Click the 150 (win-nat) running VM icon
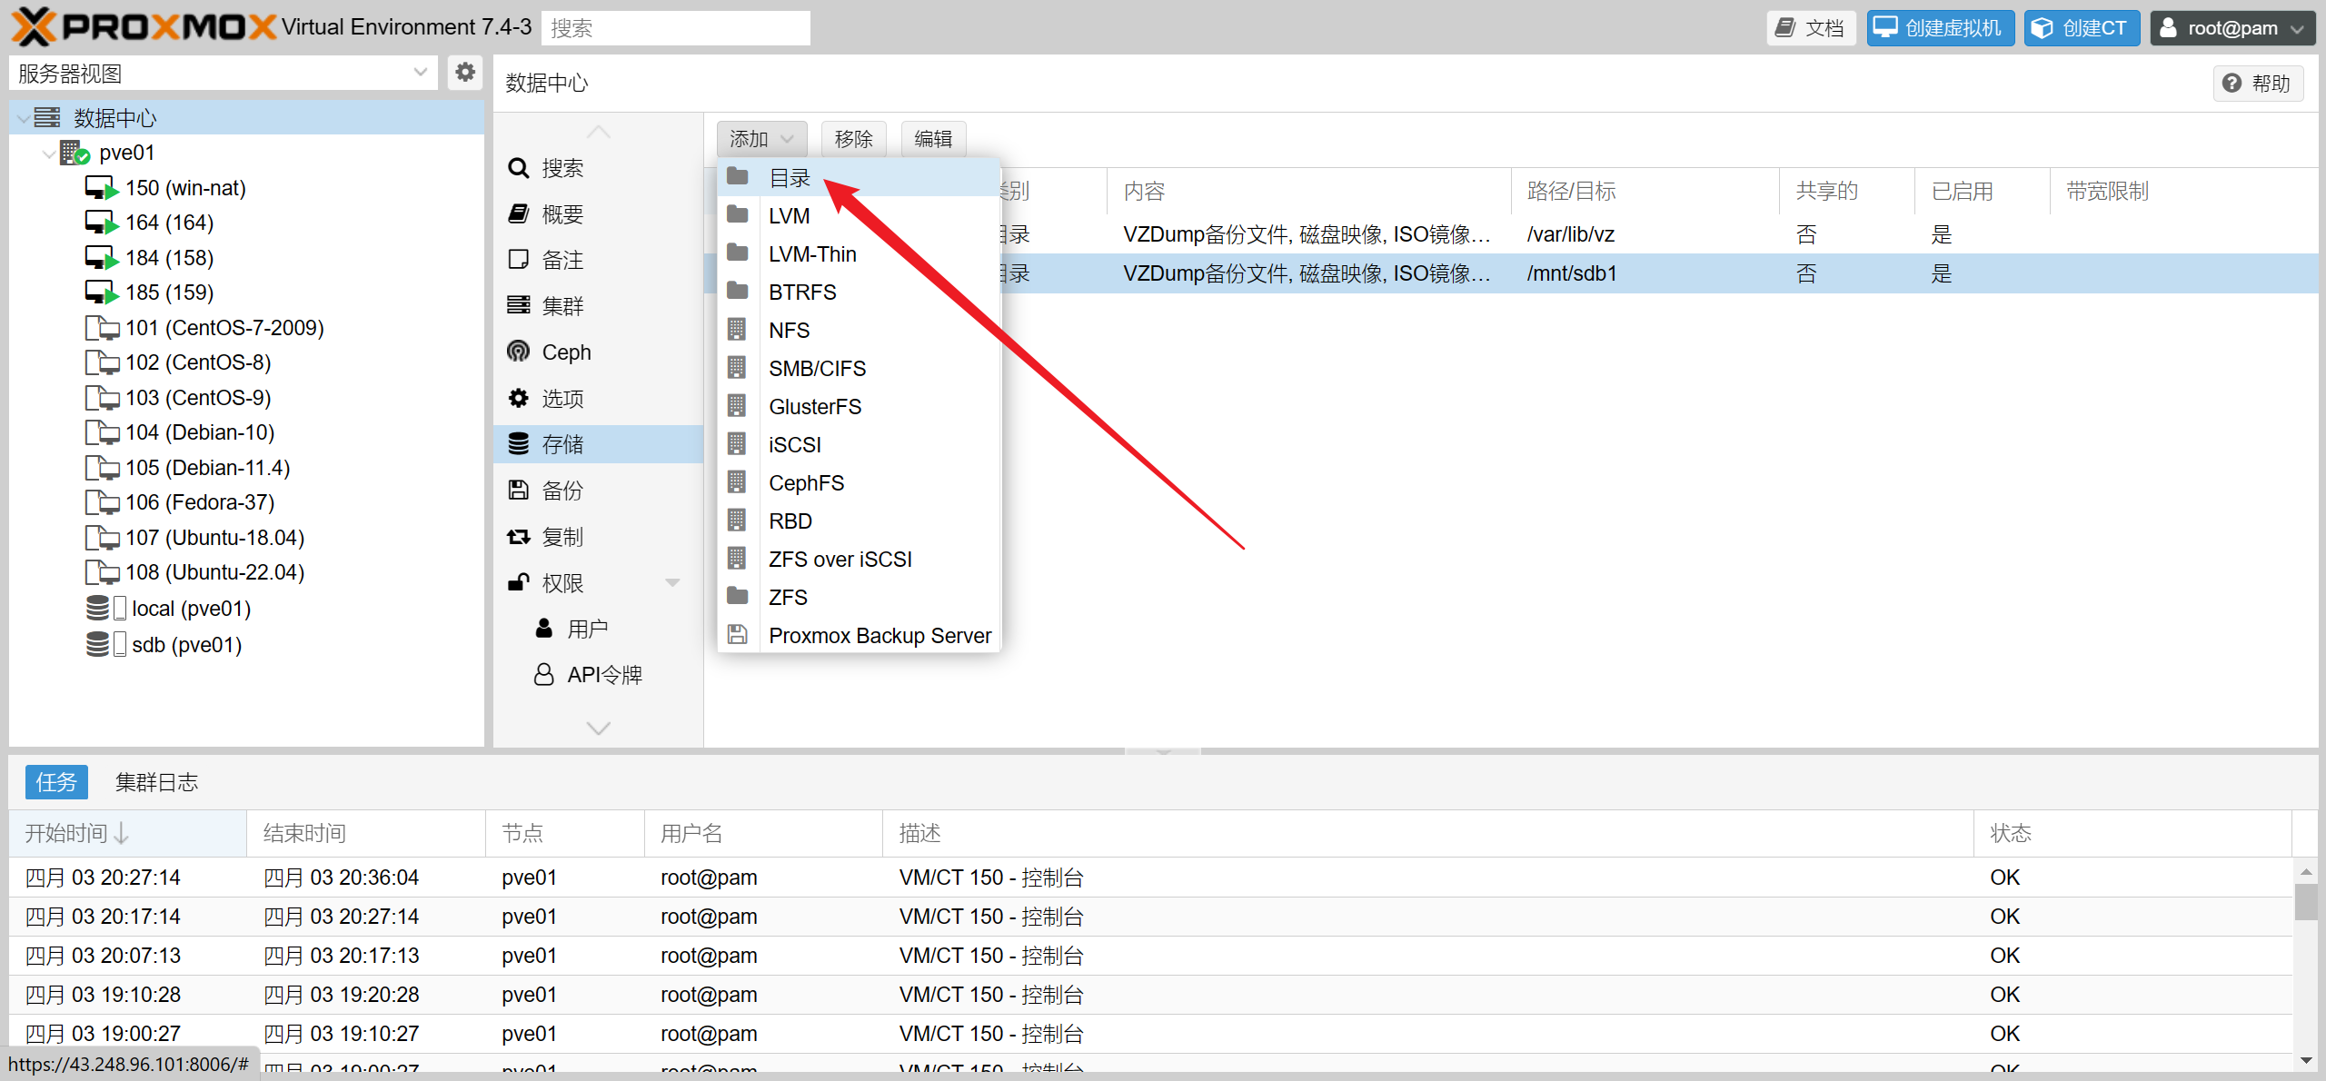This screenshot has width=2326, height=1081. (101, 188)
